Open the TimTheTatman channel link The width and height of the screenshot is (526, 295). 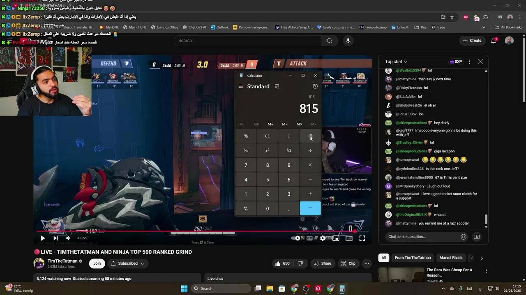click(x=62, y=261)
